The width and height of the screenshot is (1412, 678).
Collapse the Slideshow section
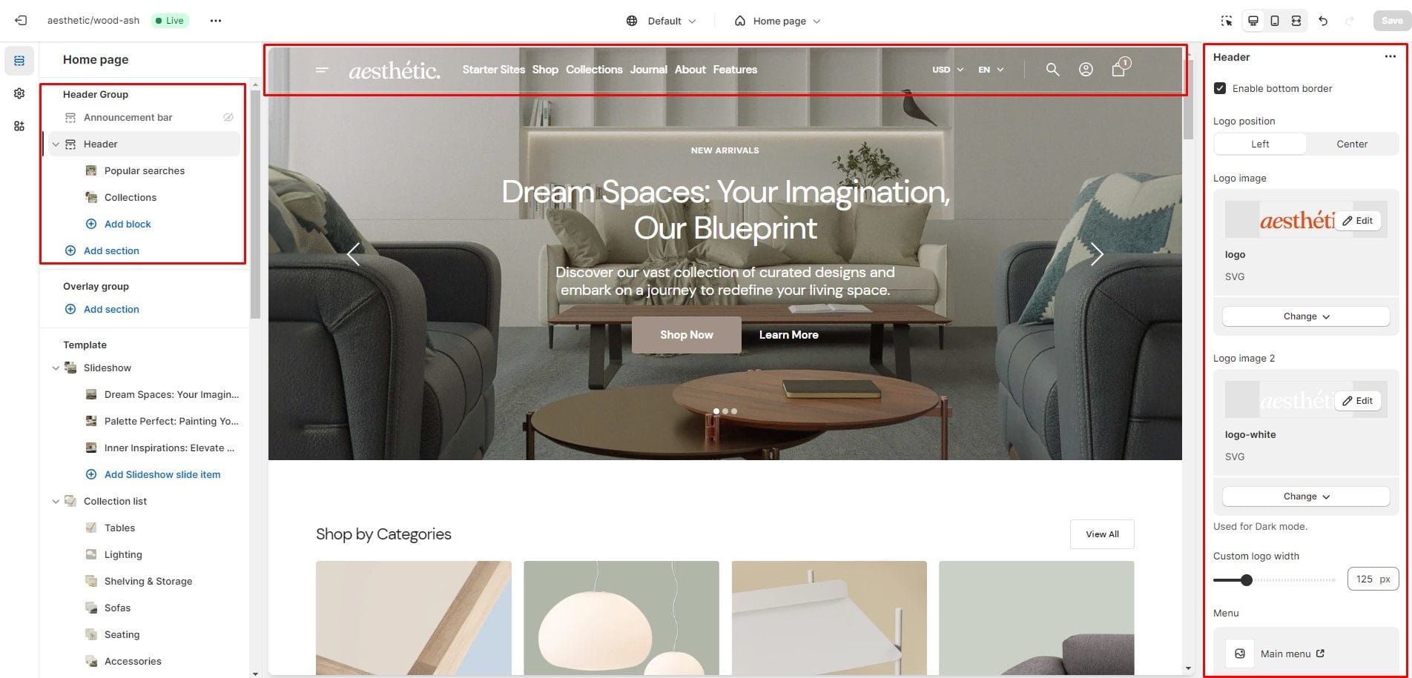pos(56,368)
